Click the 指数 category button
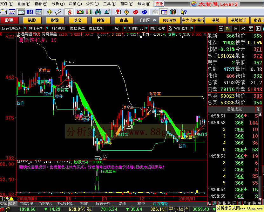 [55, 20]
